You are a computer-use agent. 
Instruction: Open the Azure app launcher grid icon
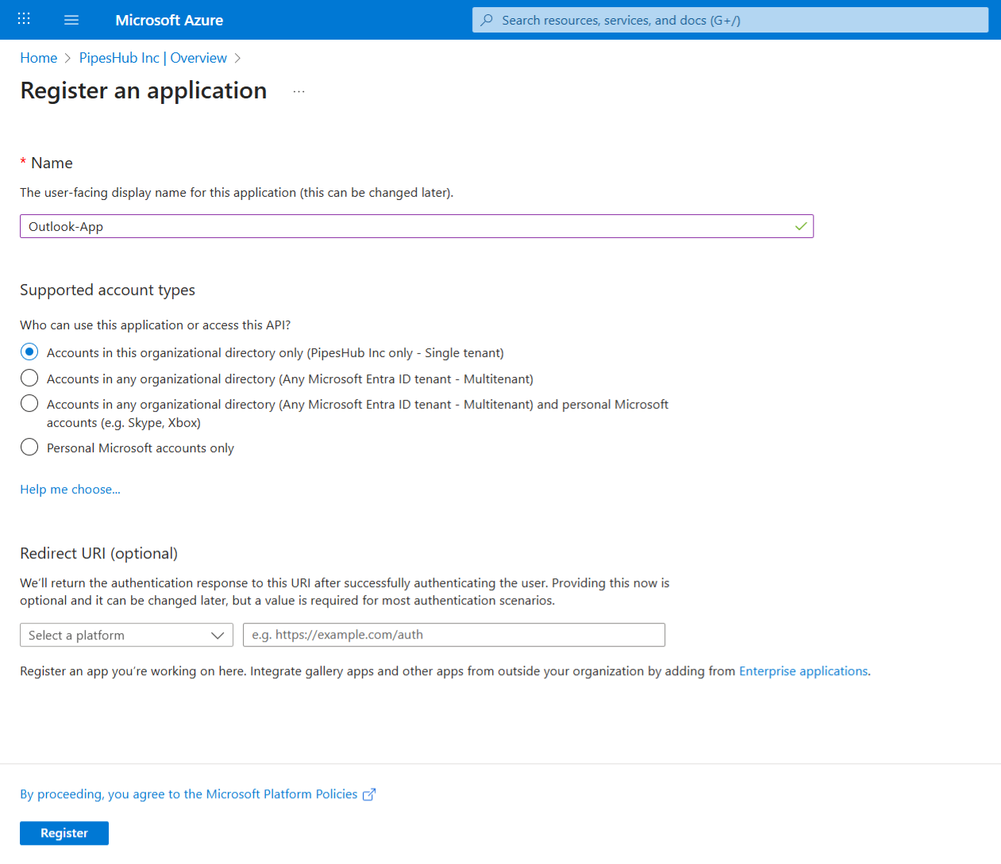[23, 19]
